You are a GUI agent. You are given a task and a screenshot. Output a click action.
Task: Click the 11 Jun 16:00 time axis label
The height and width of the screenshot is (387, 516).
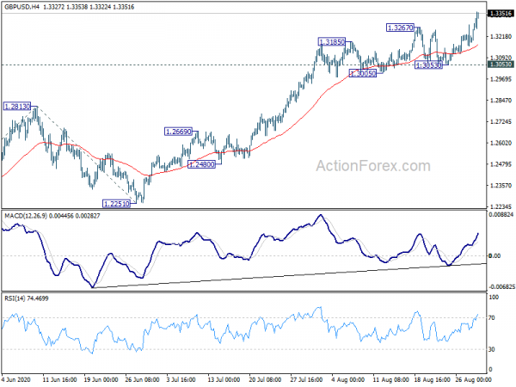tap(59, 380)
